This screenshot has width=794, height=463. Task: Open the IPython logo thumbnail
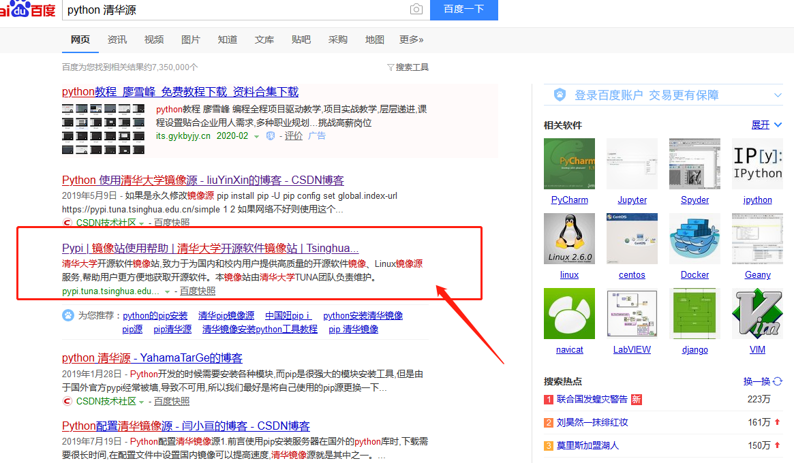(758, 163)
